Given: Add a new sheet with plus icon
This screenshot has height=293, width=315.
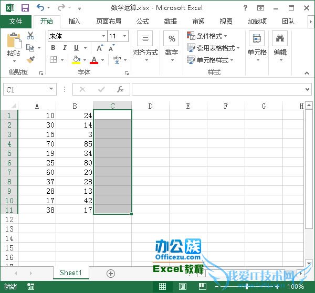Looking at the screenshot, I should (x=110, y=273).
